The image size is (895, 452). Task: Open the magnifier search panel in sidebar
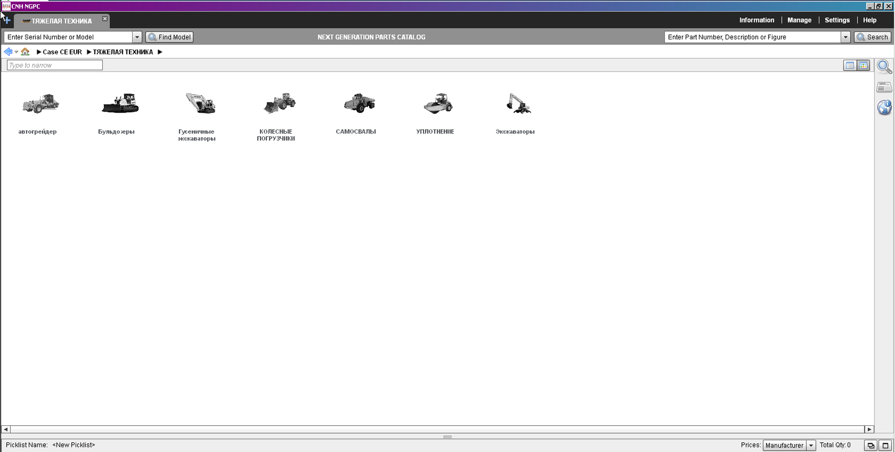click(x=884, y=67)
